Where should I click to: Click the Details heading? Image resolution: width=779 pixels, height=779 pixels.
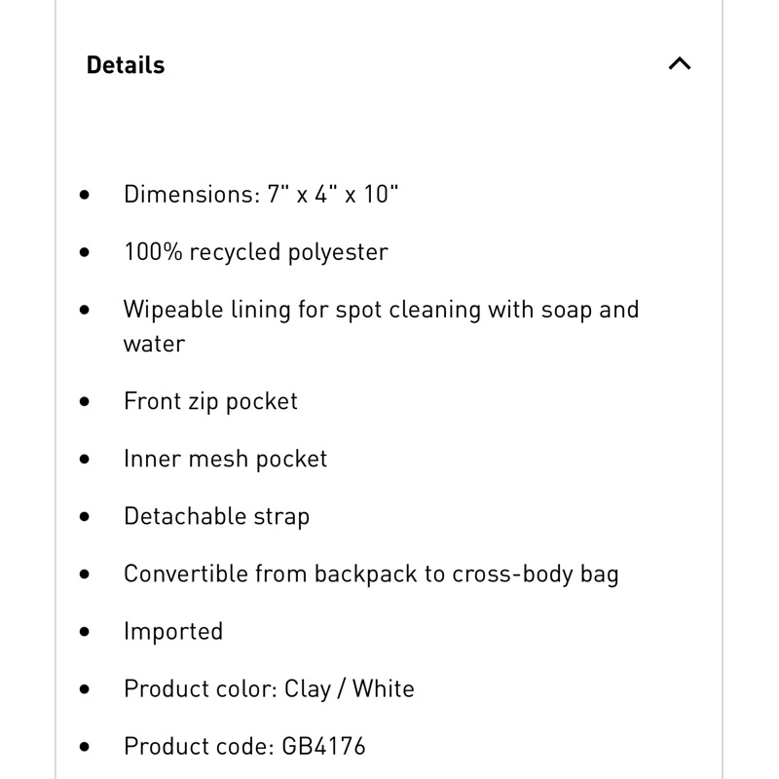pos(126,65)
